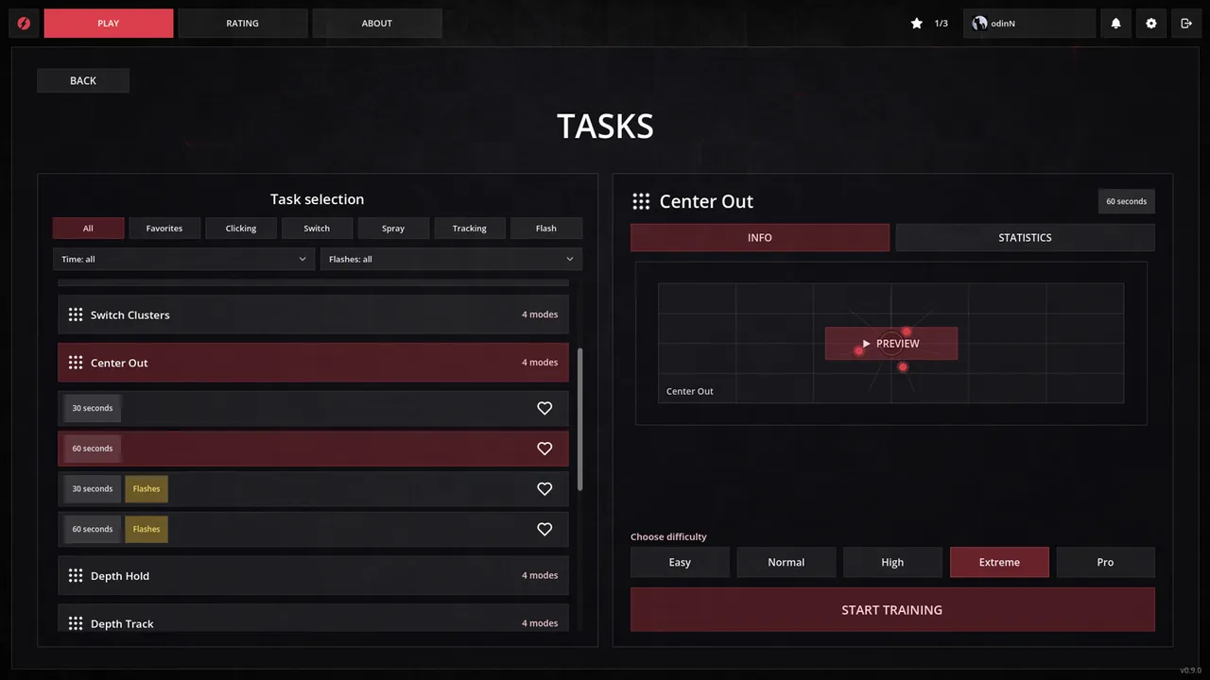
Task: Click the Switch Clusters grid icon
Action: [76, 314]
